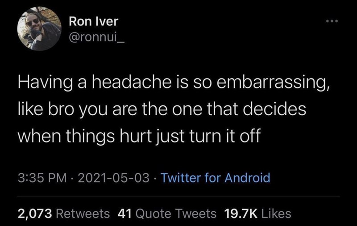
Task: Click the word 'headache' in the tweet
Action: [x=132, y=82]
